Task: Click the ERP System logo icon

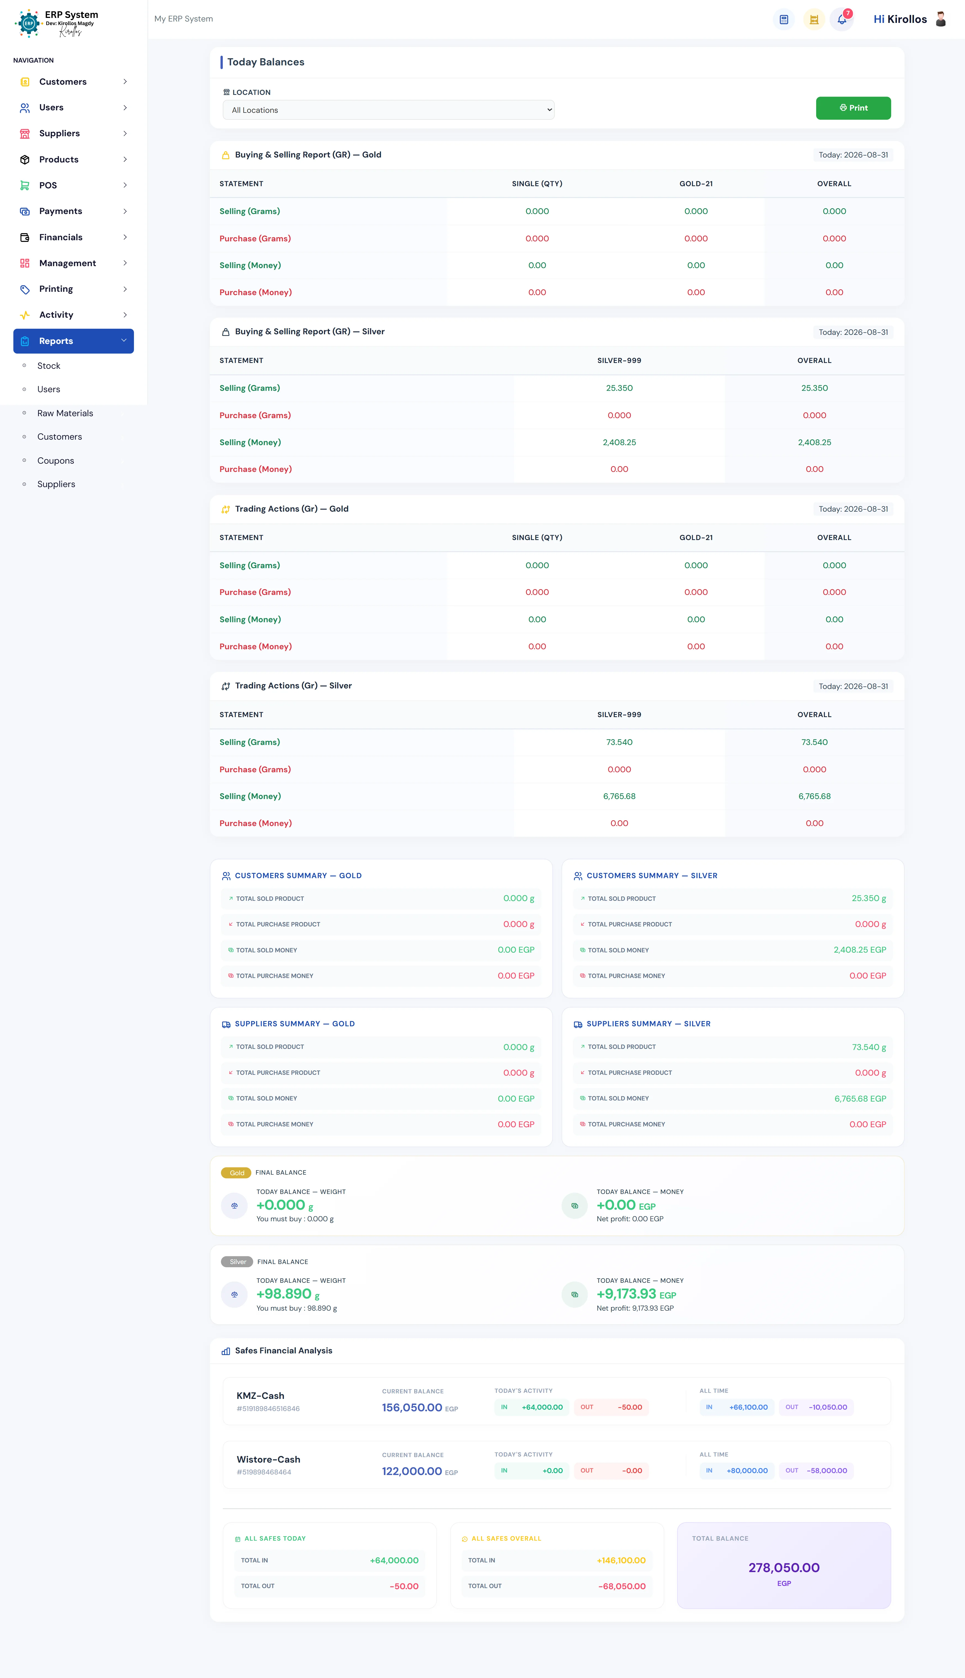Action: [28, 23]
